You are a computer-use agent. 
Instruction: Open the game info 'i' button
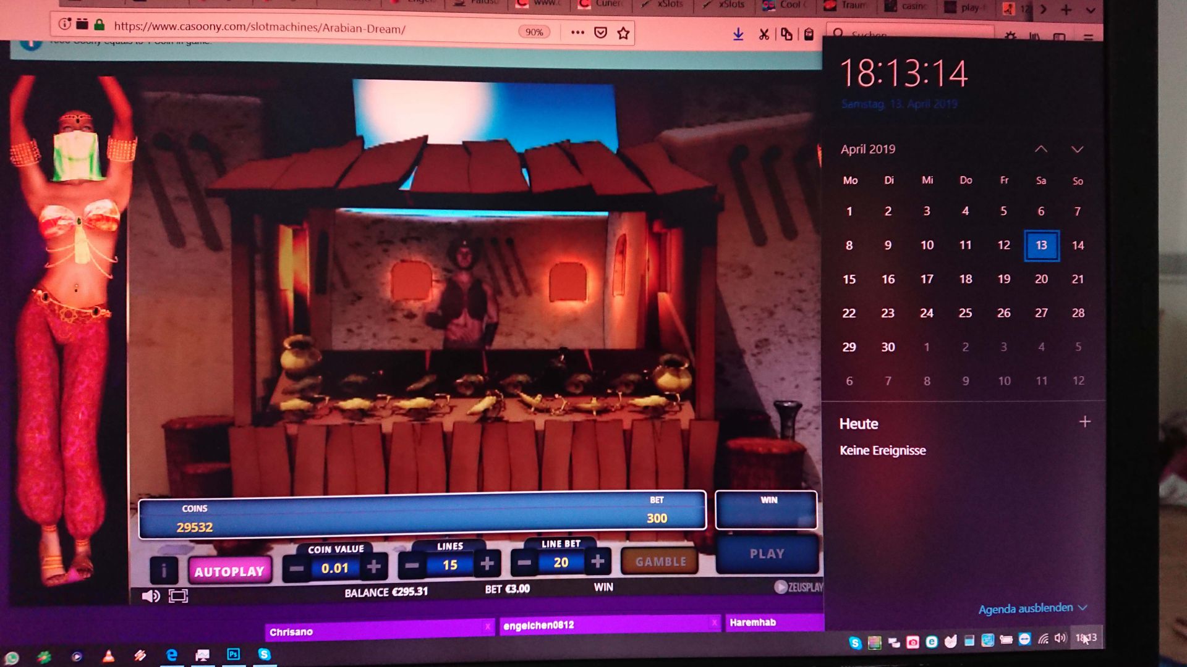tap(164, 570)
